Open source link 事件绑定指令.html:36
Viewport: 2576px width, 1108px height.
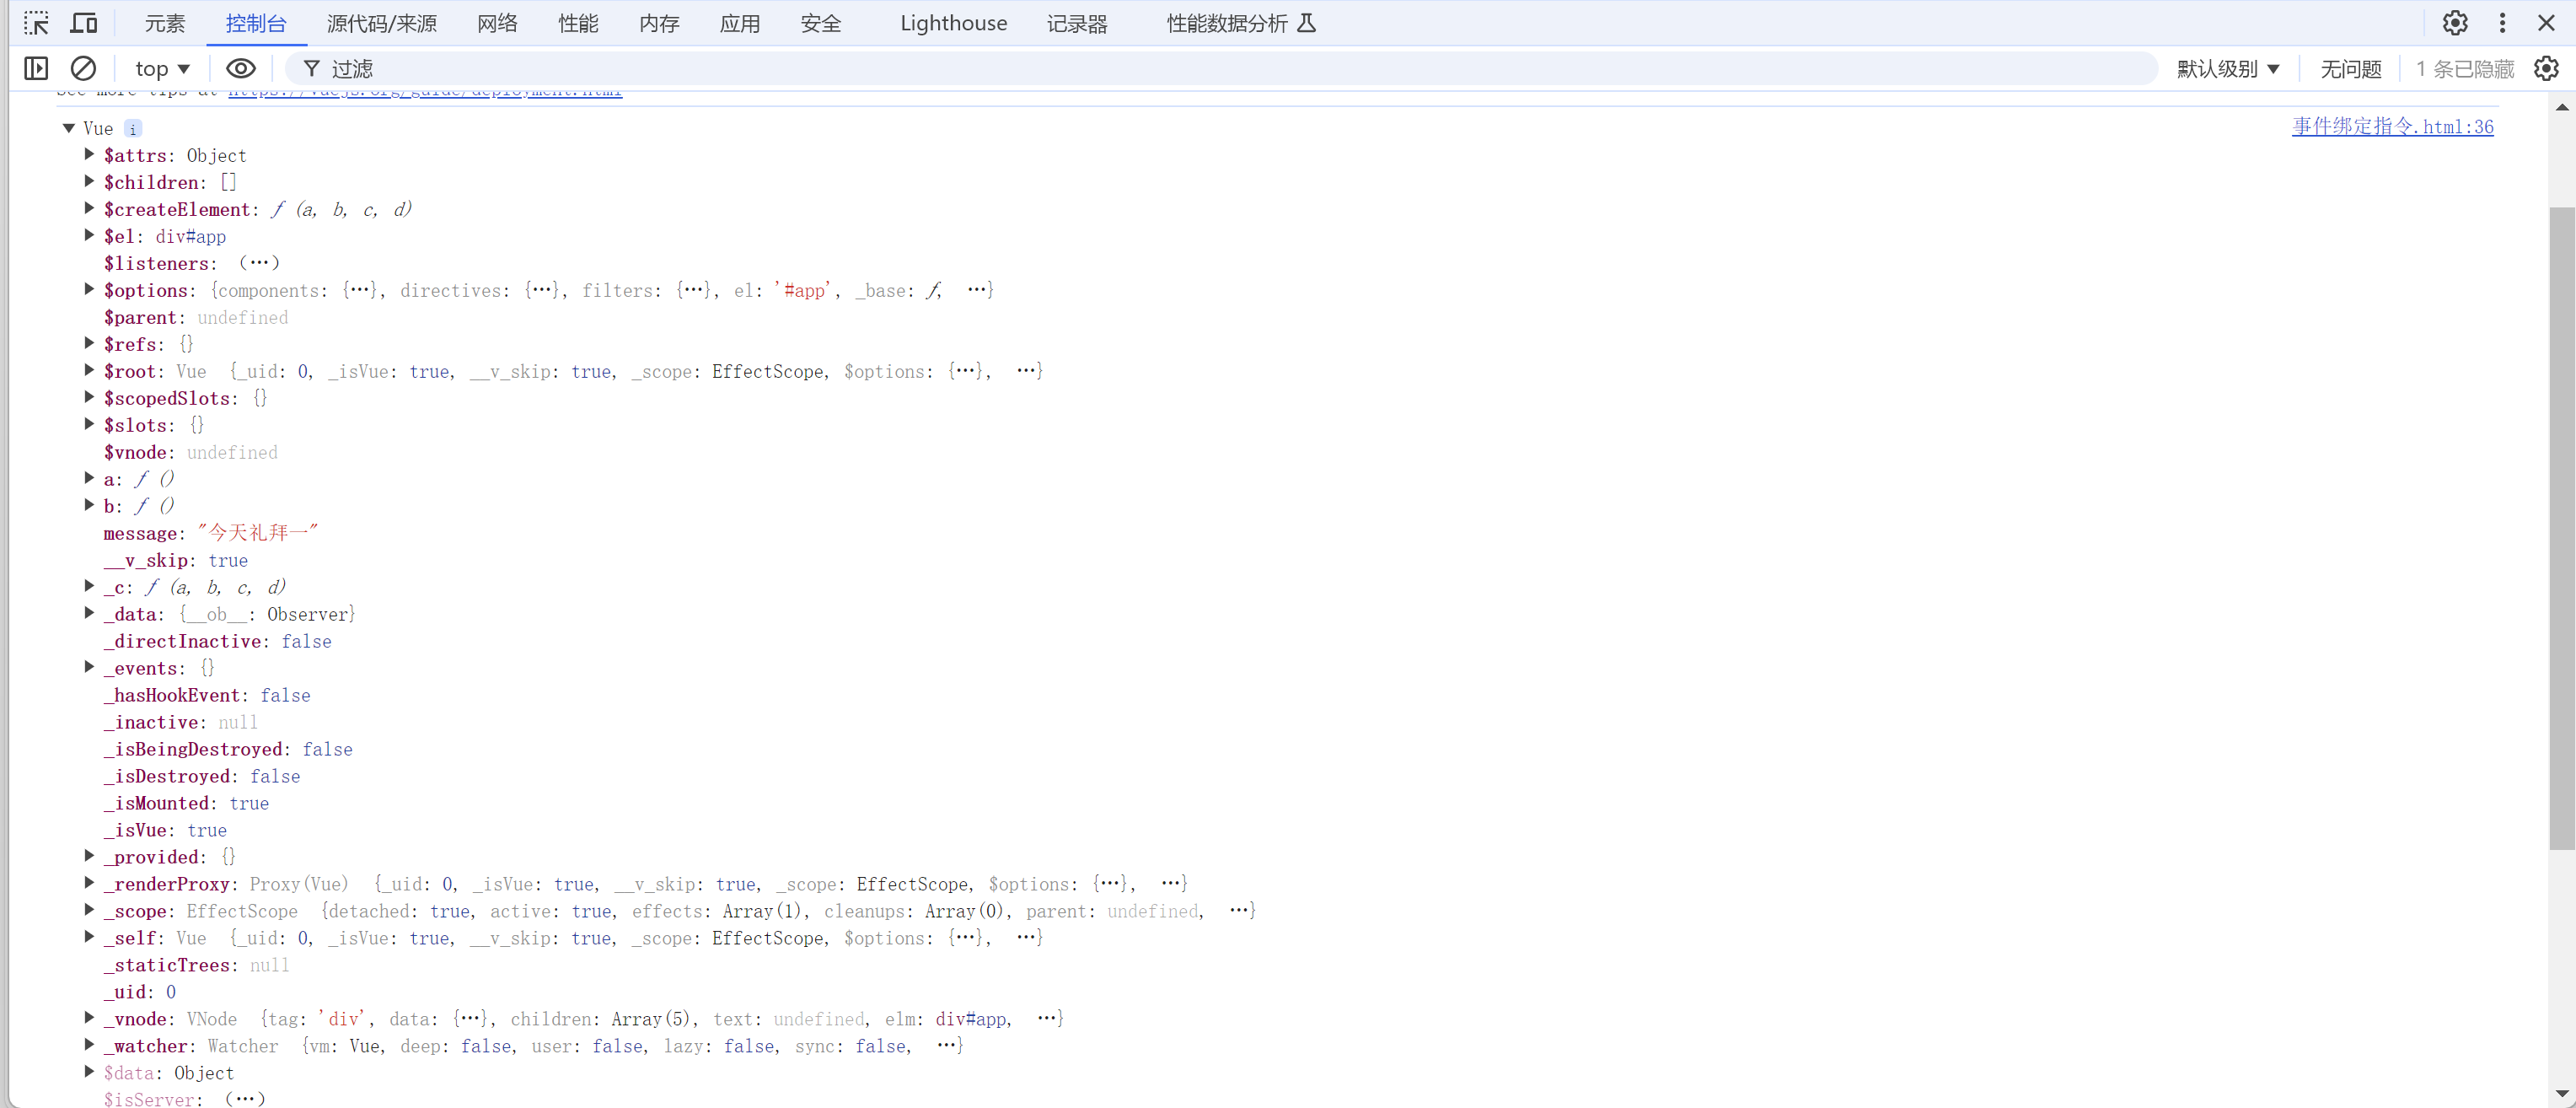(x=2391, y=126)
